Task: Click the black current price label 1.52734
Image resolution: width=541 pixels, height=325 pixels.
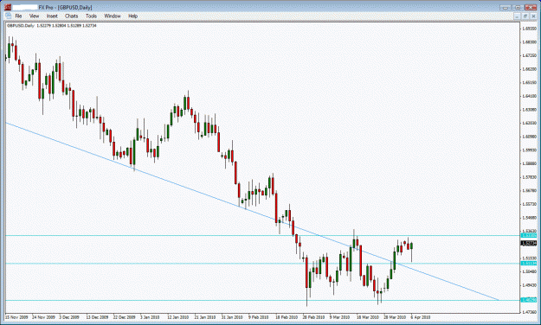Action: point(529,244)
